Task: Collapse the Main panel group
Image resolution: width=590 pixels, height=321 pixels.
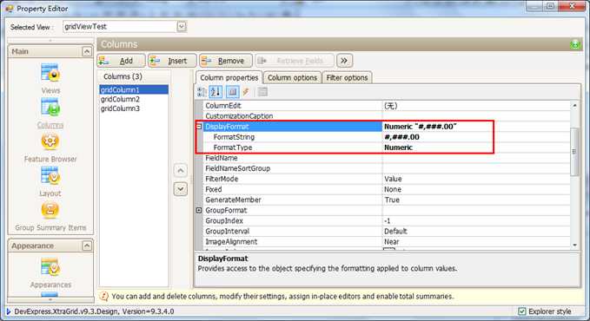Action: point(87,51)
